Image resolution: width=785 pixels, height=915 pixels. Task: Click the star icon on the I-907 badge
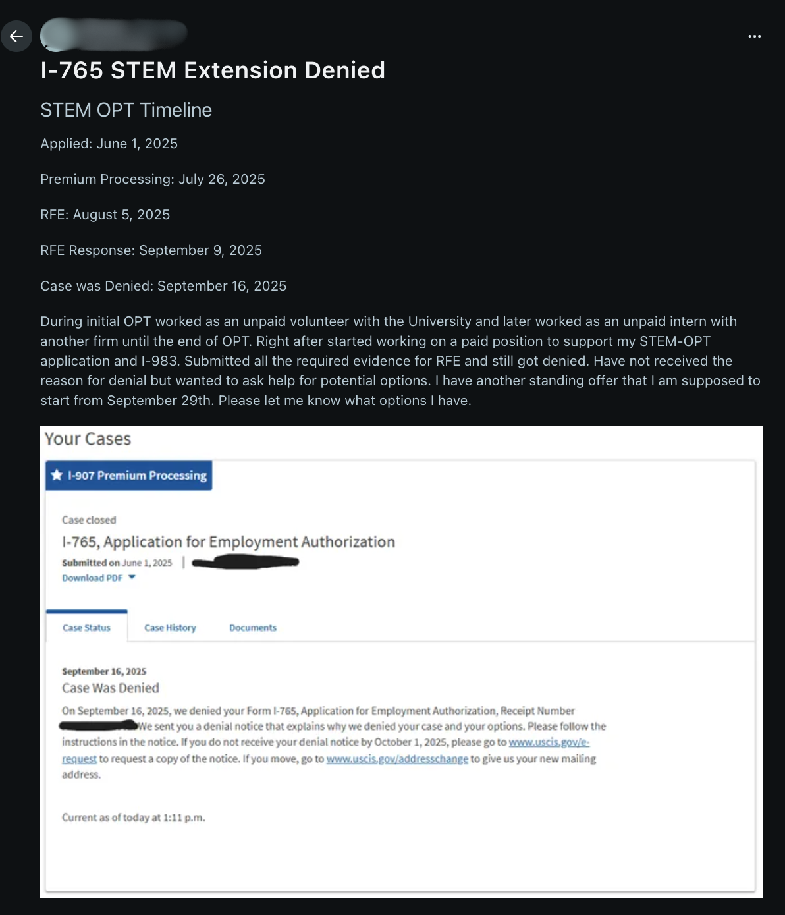(x=57, y=475)
